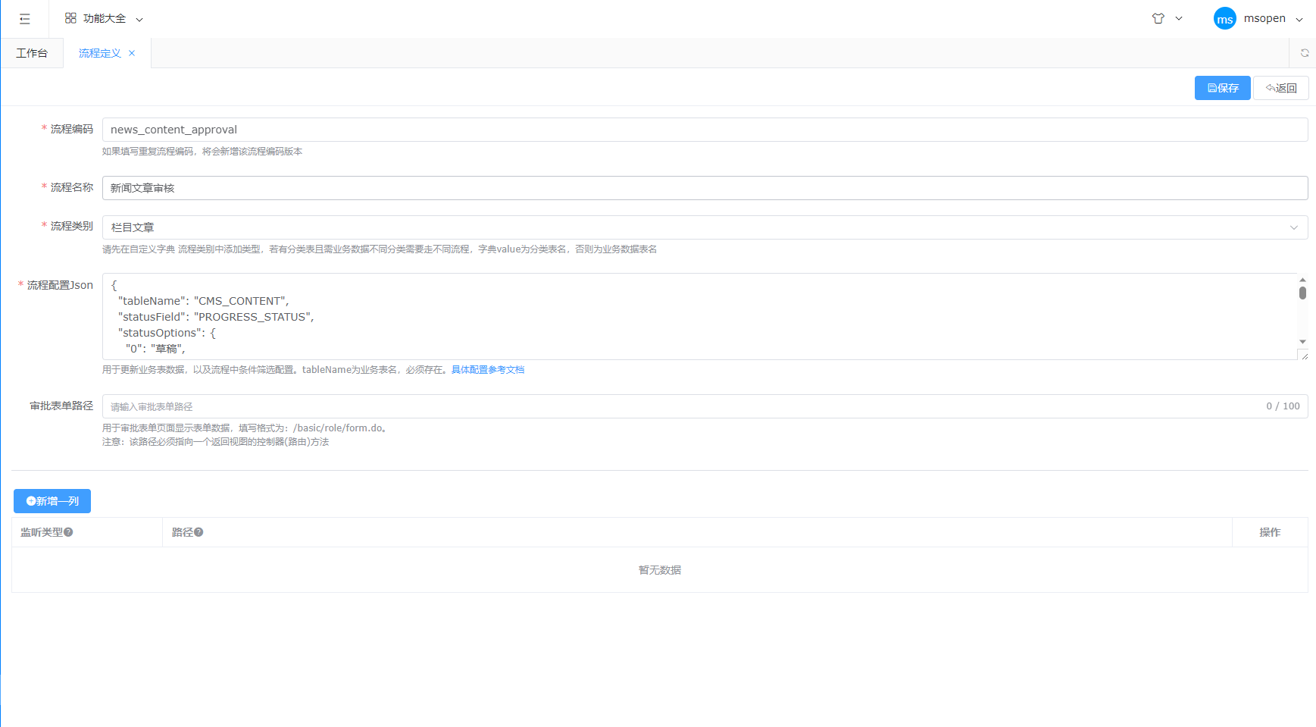The height and width of the screenshot is (727, 1316).
Task: Switch to the 工作台 tab
Action: click(32, 53)
